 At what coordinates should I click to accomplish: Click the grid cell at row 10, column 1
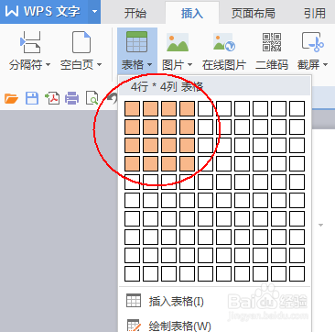pyautogui.click(x=132, y=273)
